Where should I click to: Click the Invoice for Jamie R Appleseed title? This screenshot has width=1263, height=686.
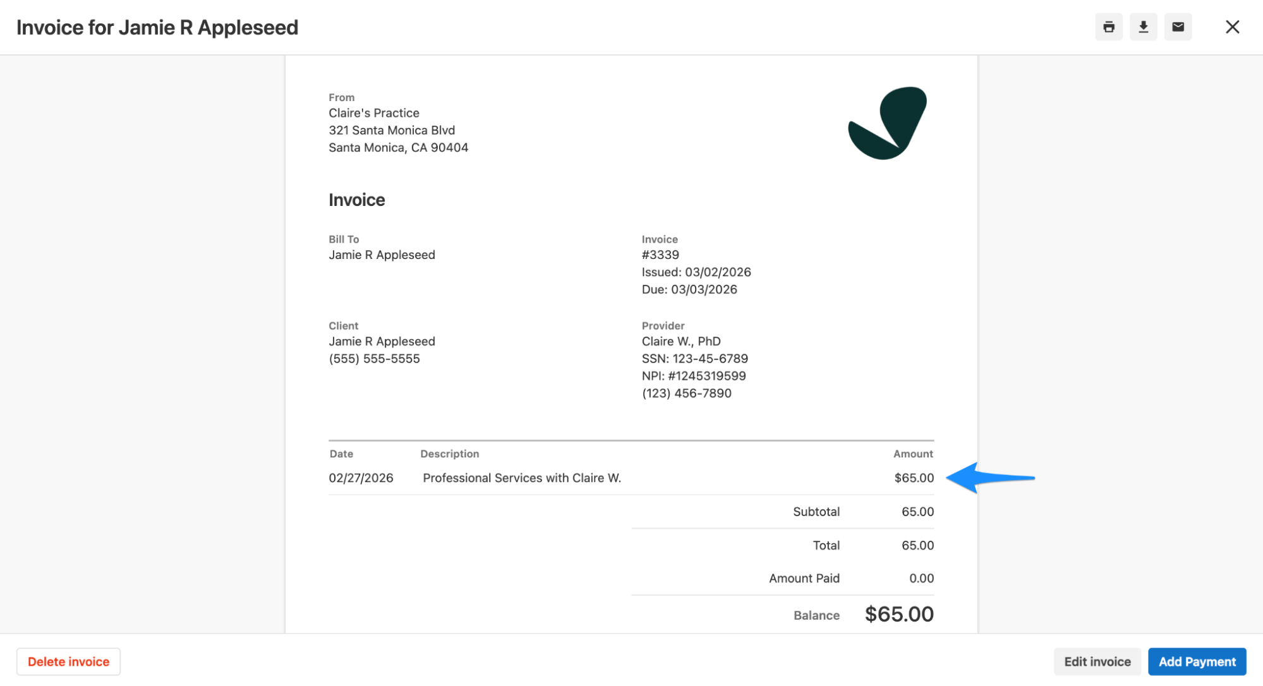(x=157, y=27)
